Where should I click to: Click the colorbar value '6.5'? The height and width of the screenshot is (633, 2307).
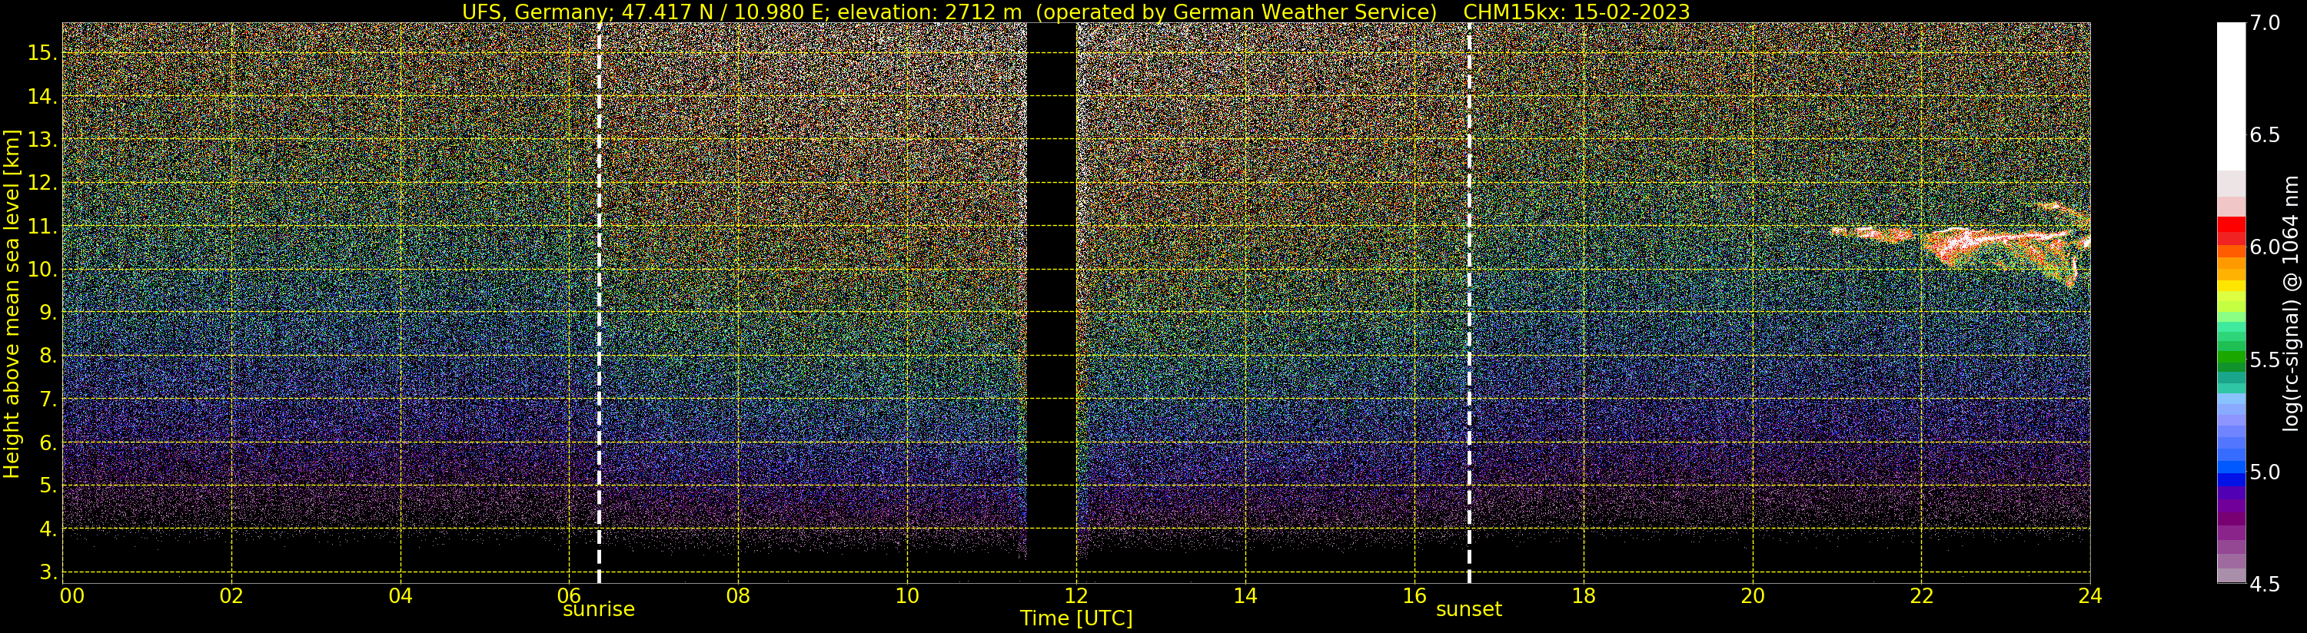(x=2265, y=135)
